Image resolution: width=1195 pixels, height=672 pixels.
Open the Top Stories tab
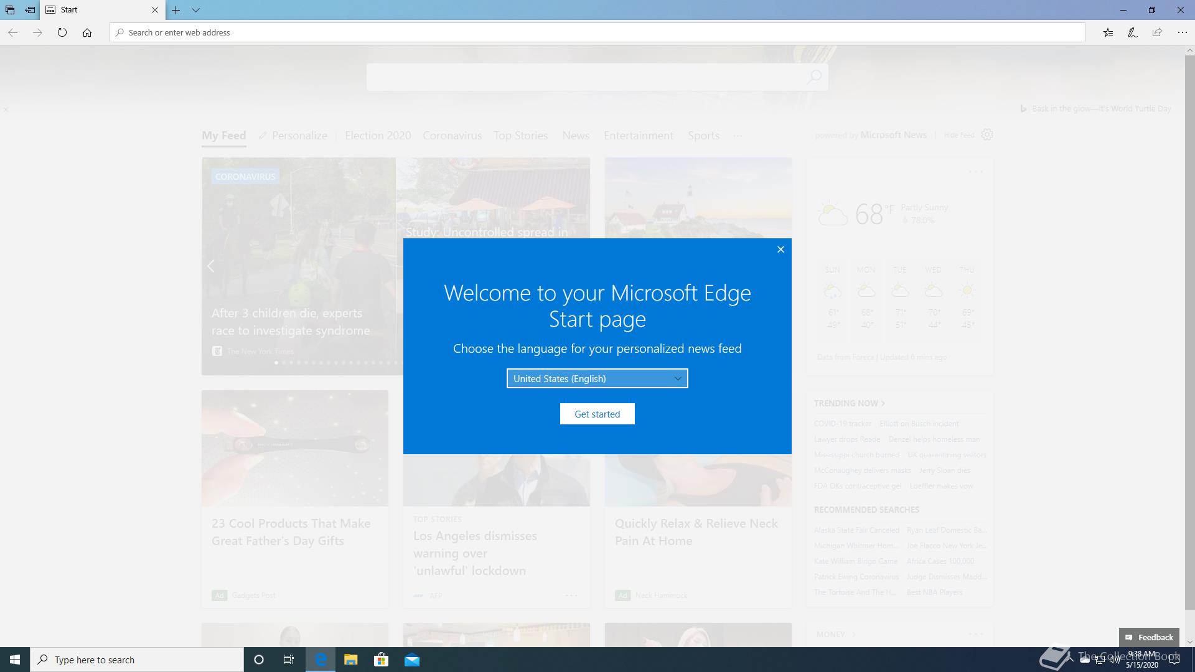[x=521, y=136]
